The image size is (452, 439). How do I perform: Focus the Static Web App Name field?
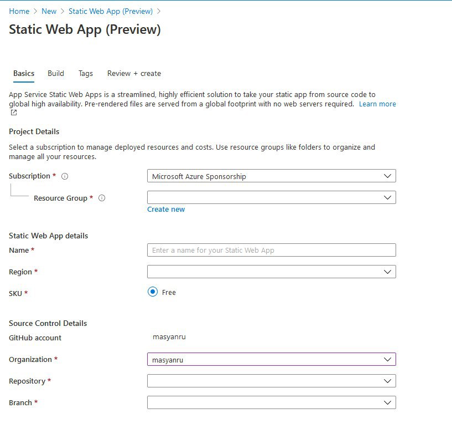[271, 250]
